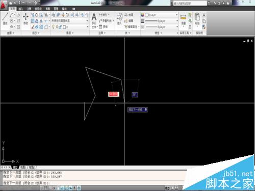The image size is (255, 191).
Task: Click the Copy clip icon in Clipboard panel
Action: click(x=204, y=21)
